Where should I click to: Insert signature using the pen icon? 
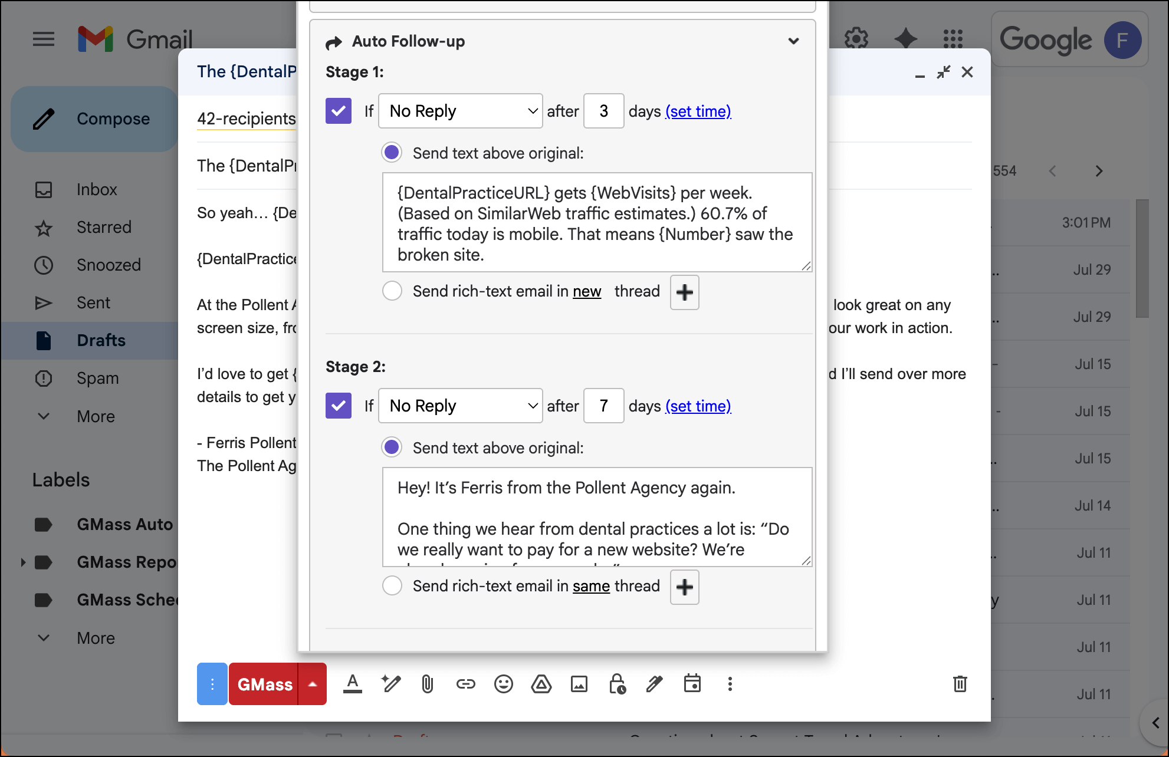tap(655, 684)
